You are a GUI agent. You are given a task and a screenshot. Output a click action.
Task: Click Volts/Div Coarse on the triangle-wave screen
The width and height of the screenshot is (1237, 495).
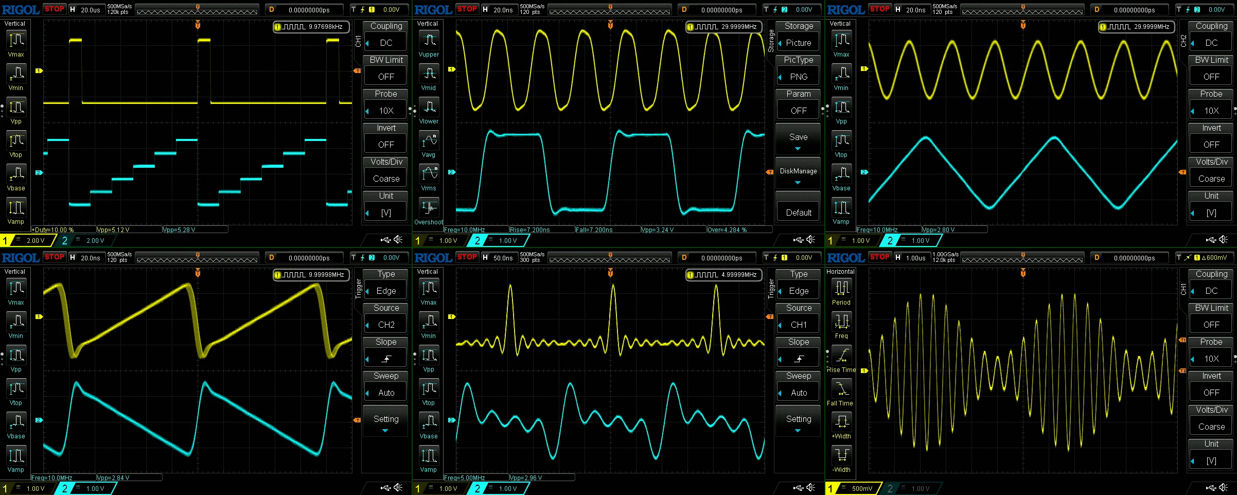click(x=1211, y=172)
